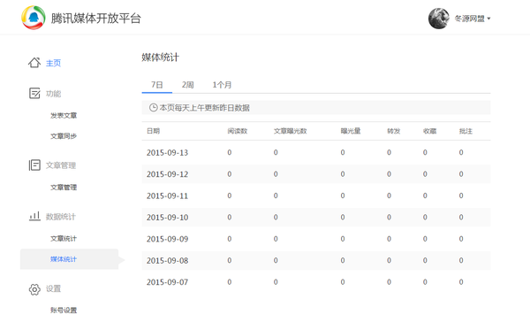Screen dimensions: 530x330
Task: Click the 收藏 column header
Action: click(x=429, y=131)
